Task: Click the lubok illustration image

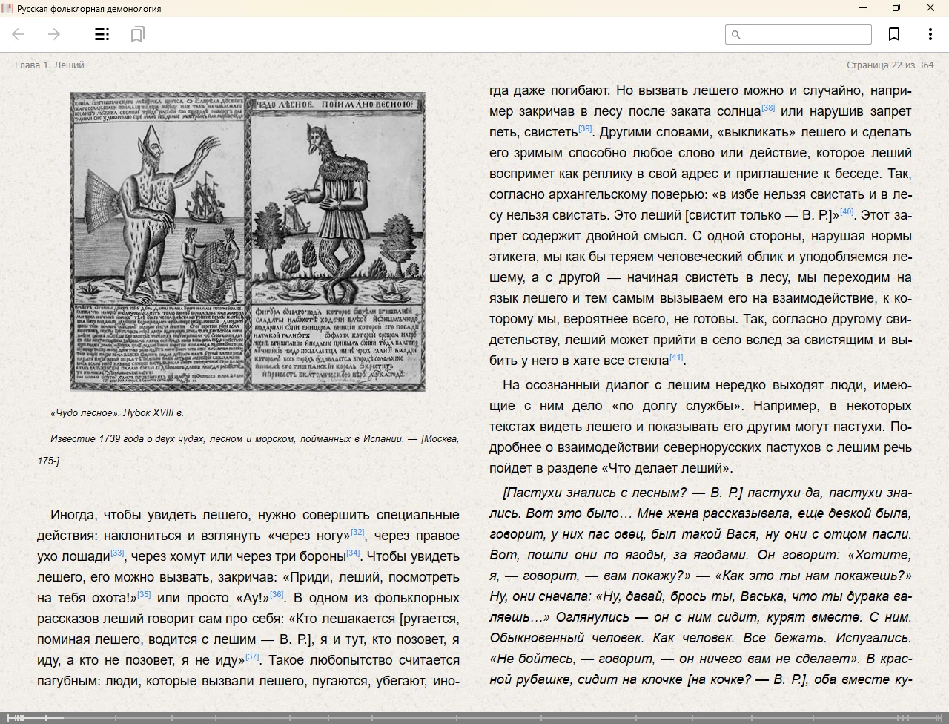Action: (248, 241)
